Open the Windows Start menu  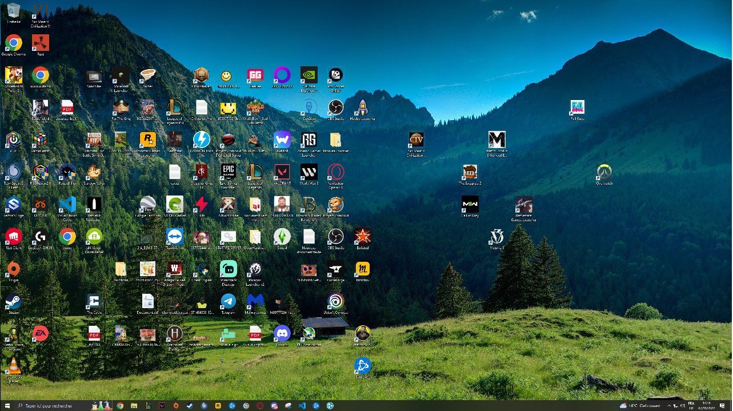click(6, 405)
